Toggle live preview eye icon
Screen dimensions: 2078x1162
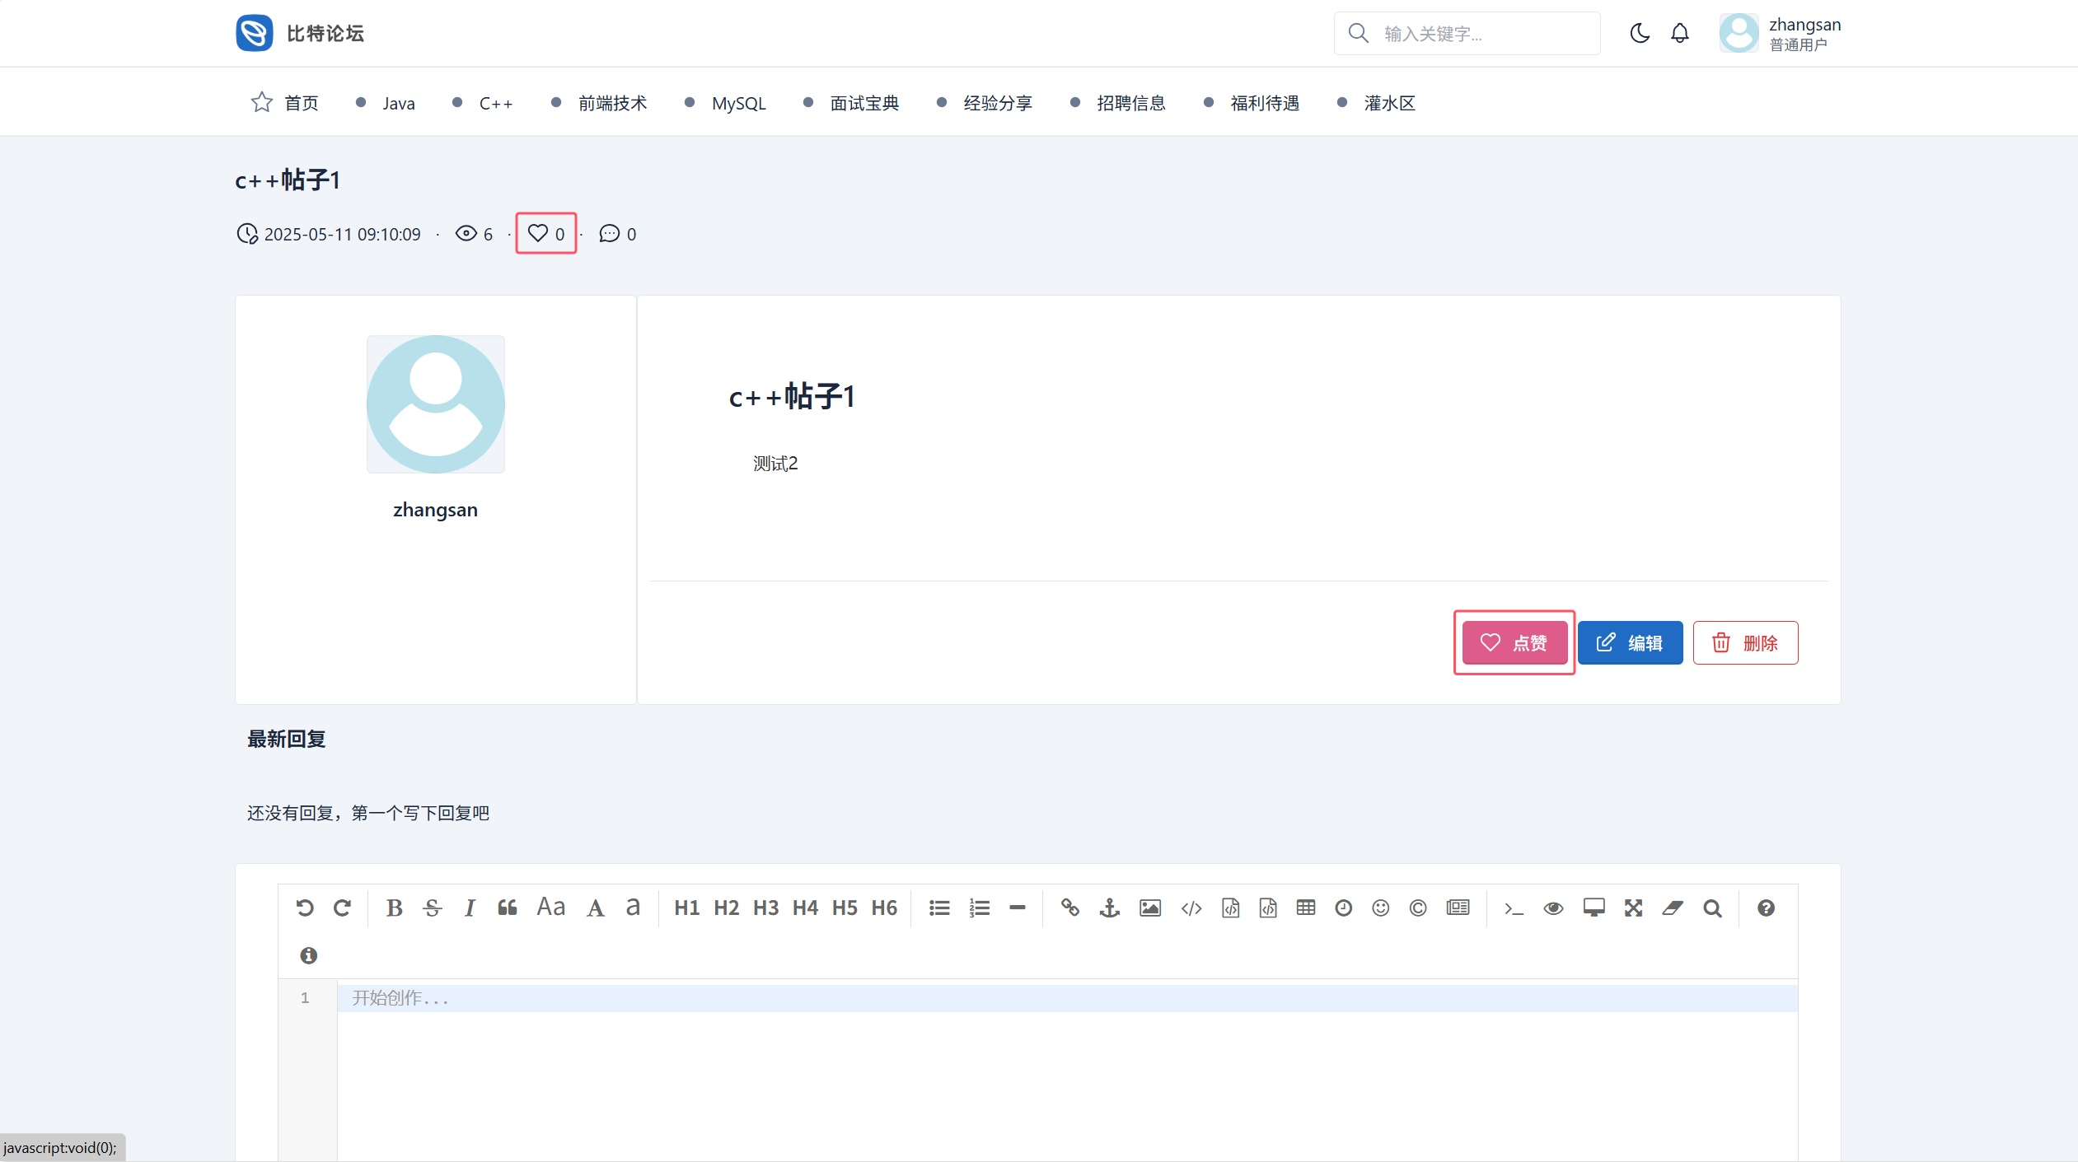[x=1552, y=908]
